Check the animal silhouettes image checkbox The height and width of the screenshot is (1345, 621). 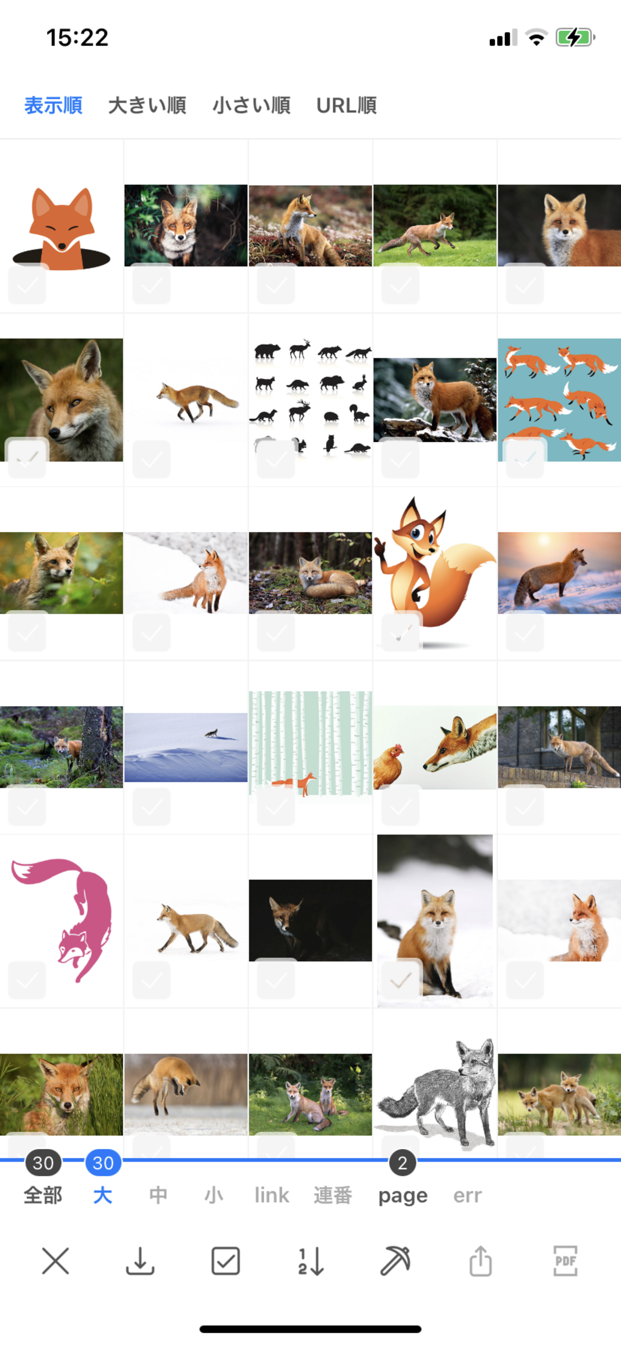(276, 459)
